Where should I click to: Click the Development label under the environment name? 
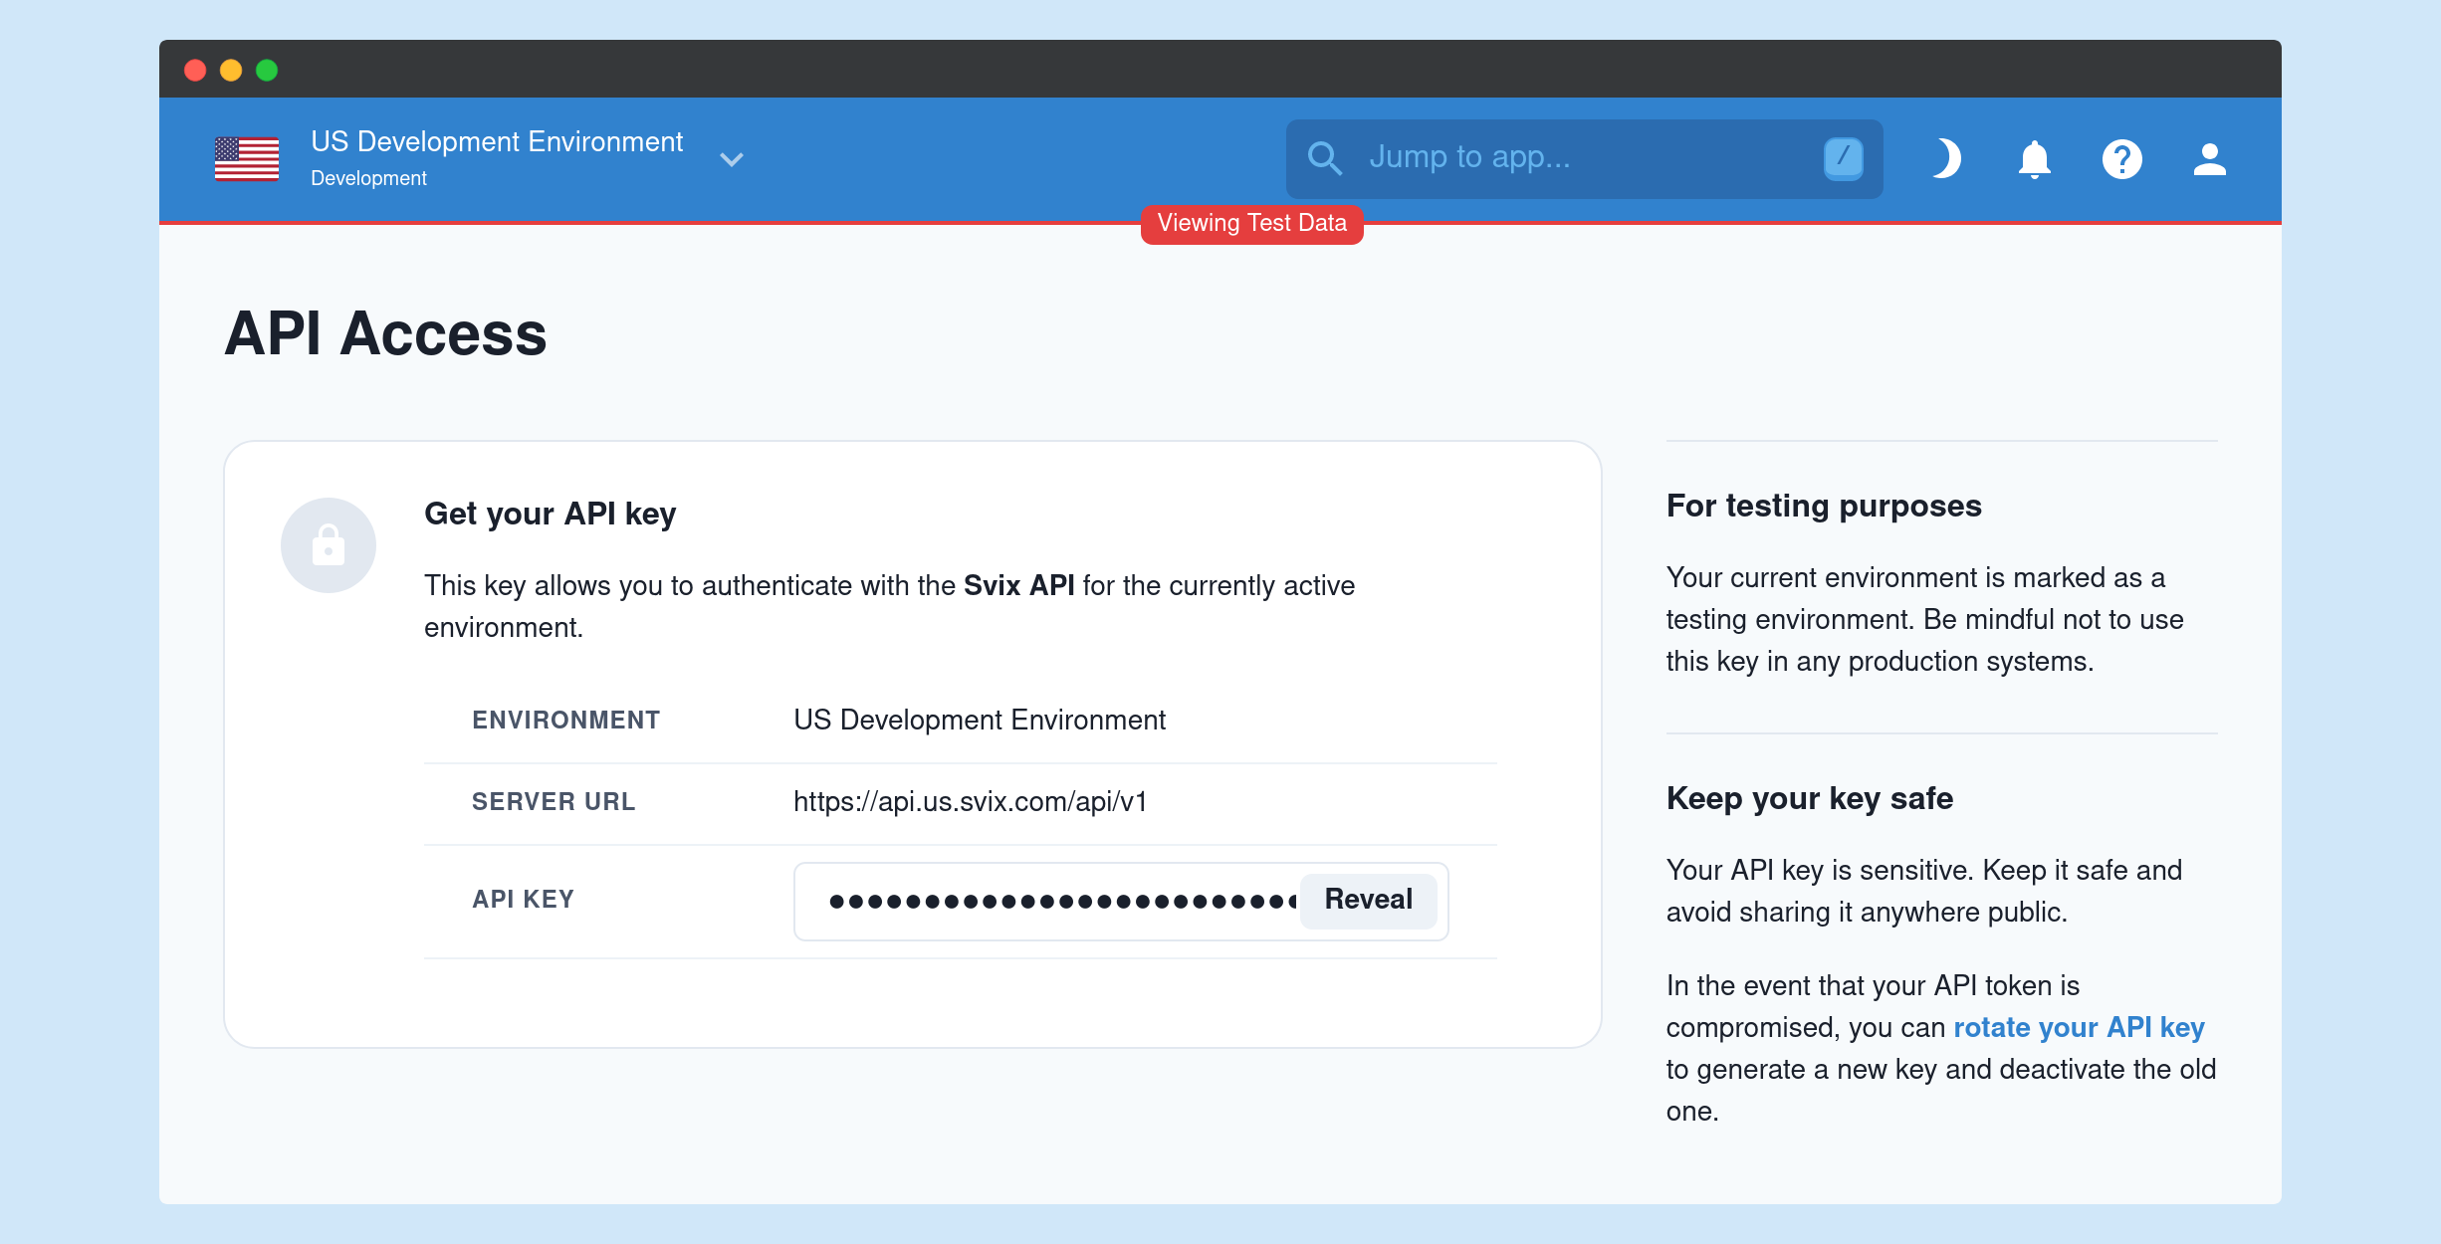[368, 177]
